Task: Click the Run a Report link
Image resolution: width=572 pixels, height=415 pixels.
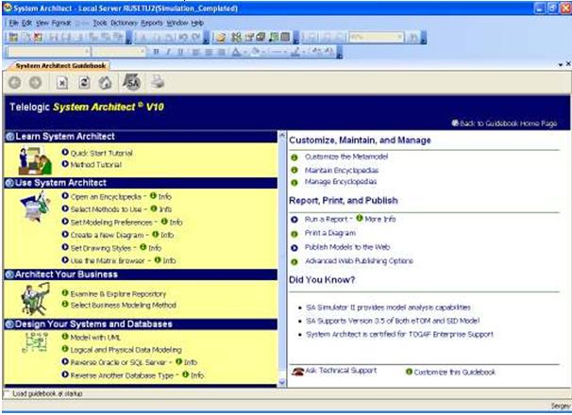Action: pos(327,219)
